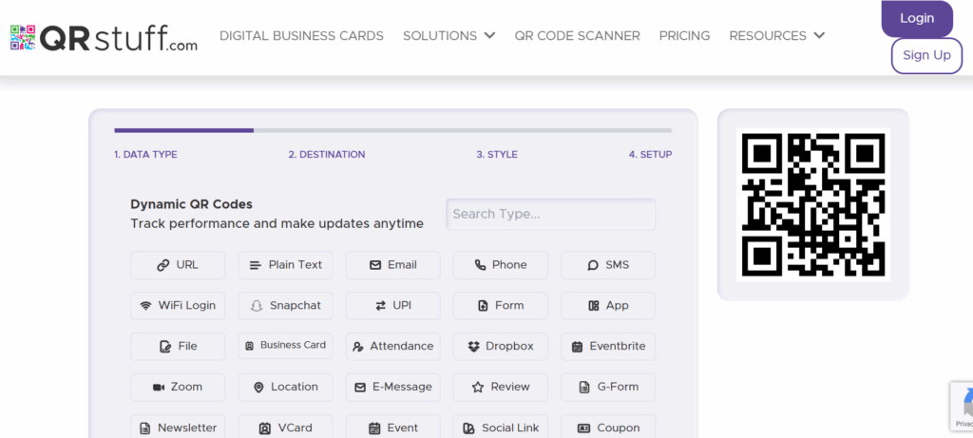Click the step progress bar
973x438 pixels.
pyautogui.click(x=392, y=130)
